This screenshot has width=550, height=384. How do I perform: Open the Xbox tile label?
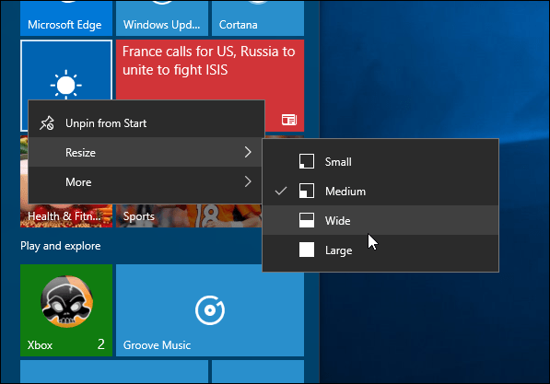[x=40, y=345]
